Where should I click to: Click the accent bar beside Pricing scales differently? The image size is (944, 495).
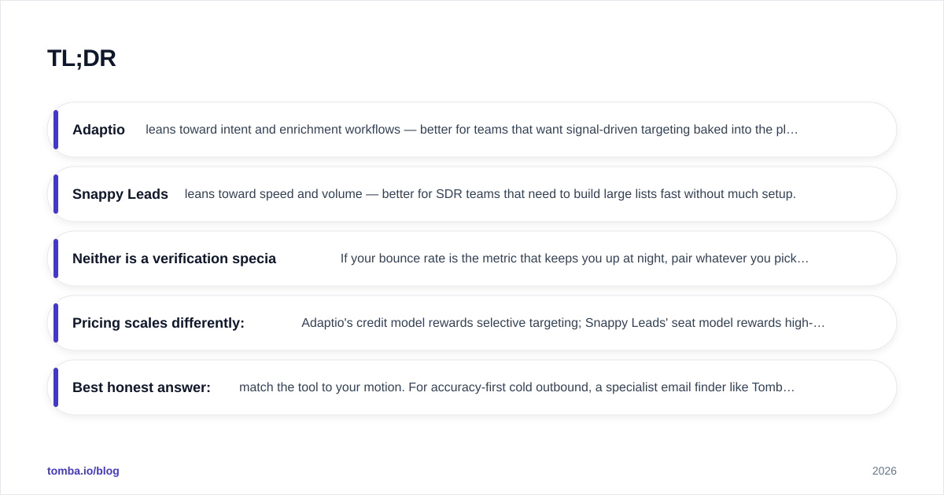click(x=56, y=323)
